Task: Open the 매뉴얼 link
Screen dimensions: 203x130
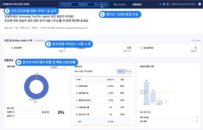Action: (35, 28)
